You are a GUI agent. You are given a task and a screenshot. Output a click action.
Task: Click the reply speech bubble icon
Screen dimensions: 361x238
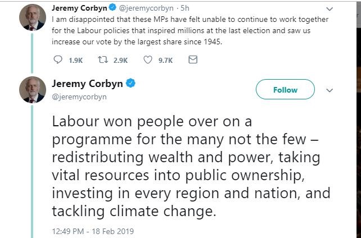[x=57, y=60]
